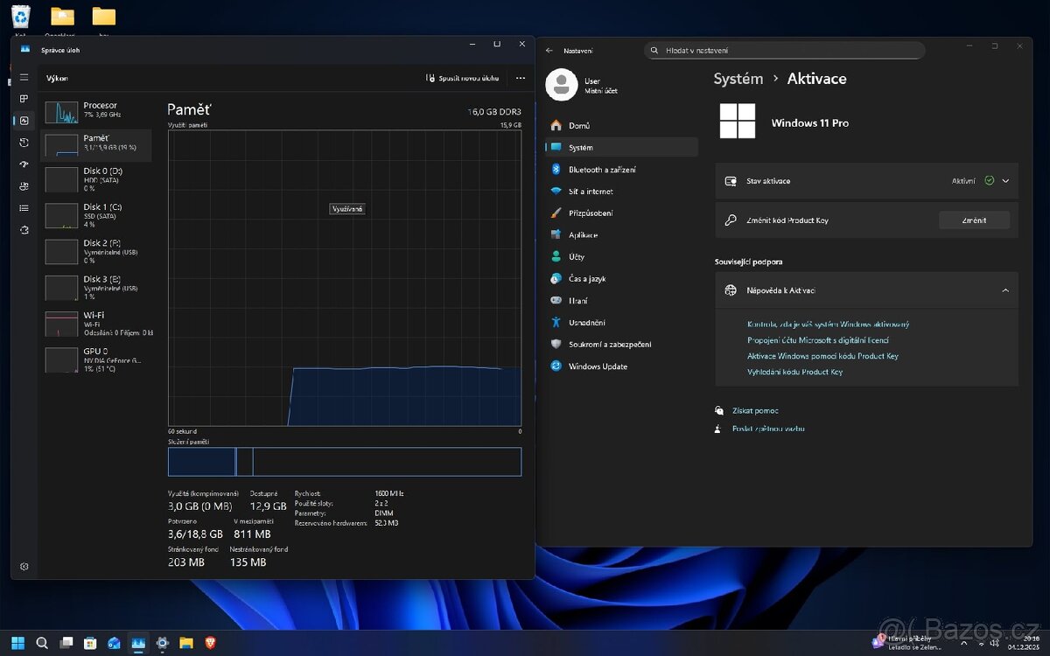The width and height of the screenshot is (1050, 656).
Task: Click Spustit novou úlohu in Task Manager
Action: 462,78
